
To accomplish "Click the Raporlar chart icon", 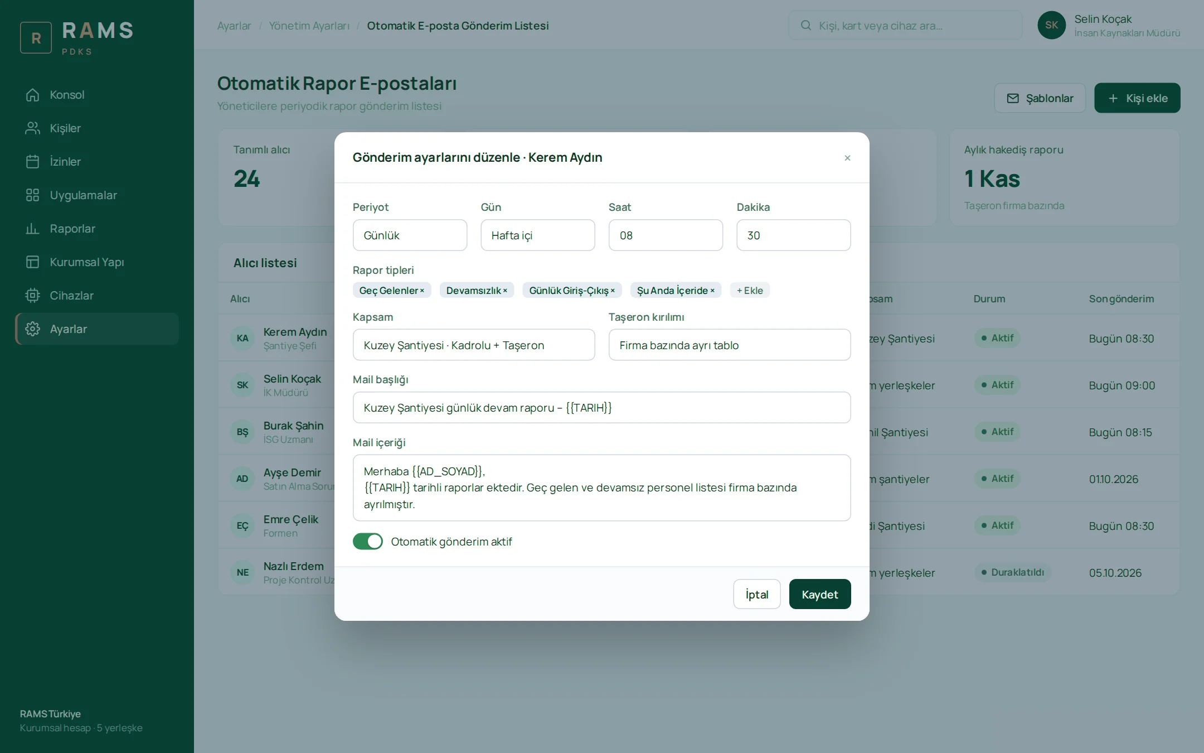I will (32, 229).
